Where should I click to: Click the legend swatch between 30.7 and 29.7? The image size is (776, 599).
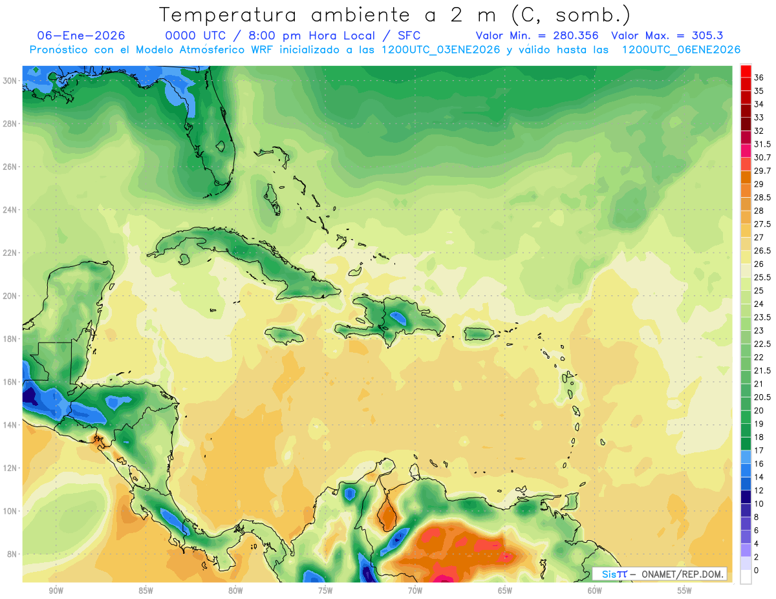click(x=746, y=164)
